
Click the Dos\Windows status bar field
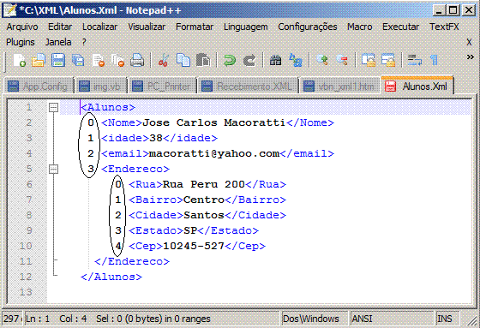[x=315, y=319]
